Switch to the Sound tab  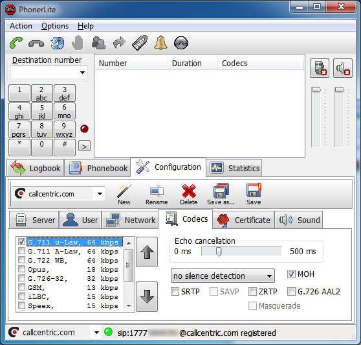(x=299, y=220)
